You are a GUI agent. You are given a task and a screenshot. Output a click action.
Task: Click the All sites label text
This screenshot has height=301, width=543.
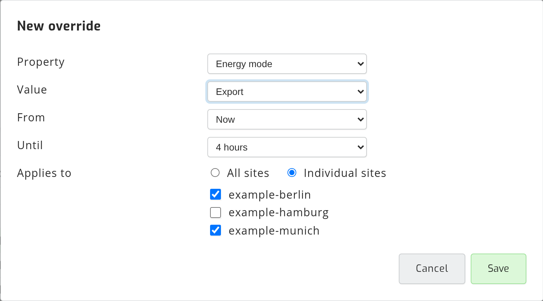248,173
